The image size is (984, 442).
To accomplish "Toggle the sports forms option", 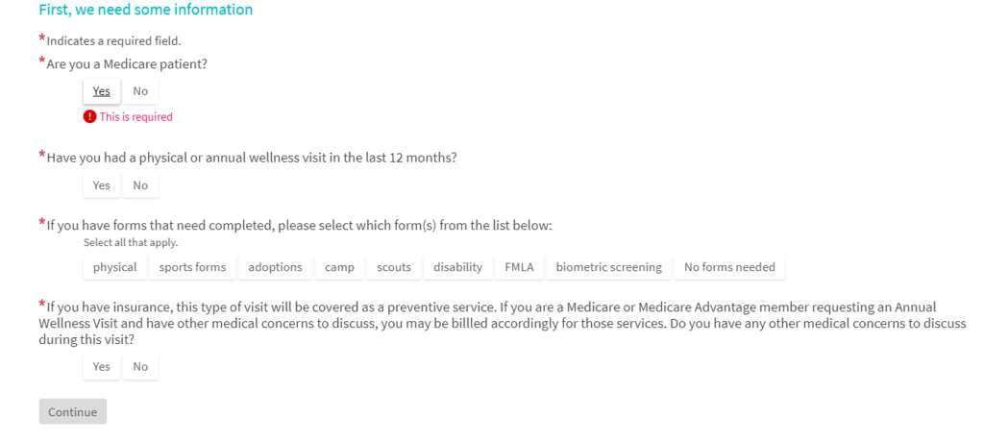I will pos(192,267).
